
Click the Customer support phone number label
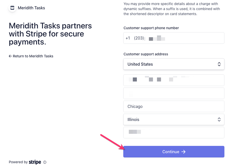pos(151,28)
